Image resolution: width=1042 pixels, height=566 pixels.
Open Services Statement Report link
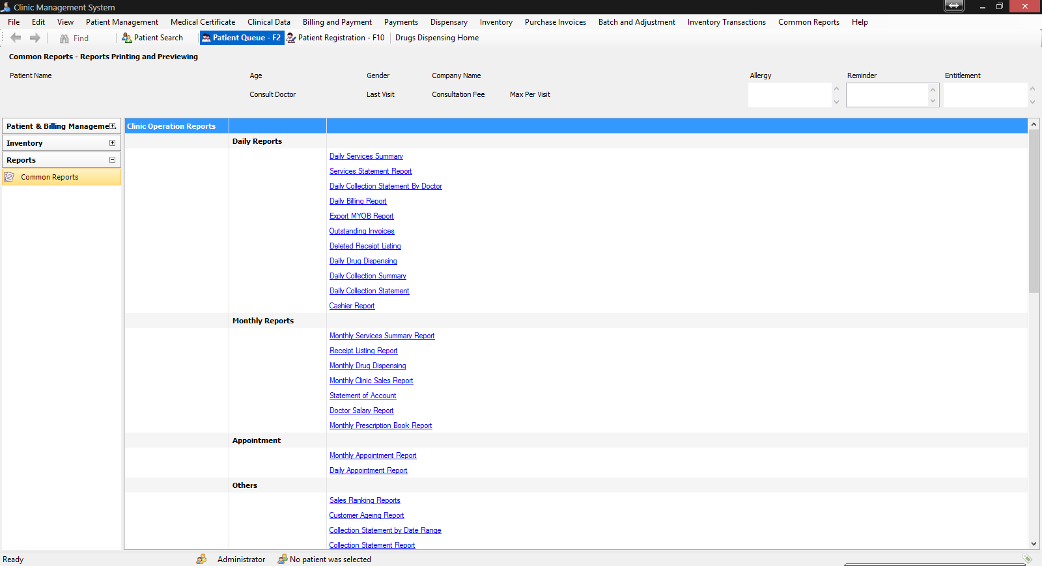point(371,171)
